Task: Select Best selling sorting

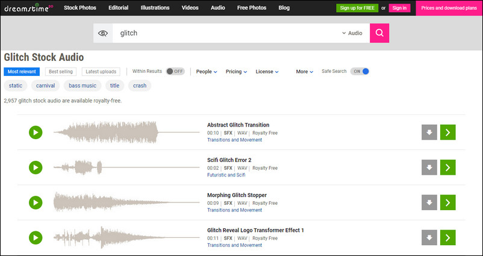Action: [x=61, y=72]
